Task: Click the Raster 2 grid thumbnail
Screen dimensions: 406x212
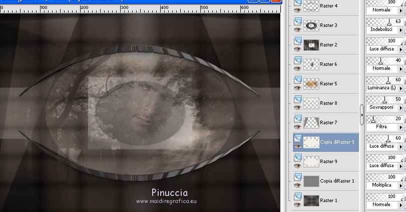Action: (311, 45)
